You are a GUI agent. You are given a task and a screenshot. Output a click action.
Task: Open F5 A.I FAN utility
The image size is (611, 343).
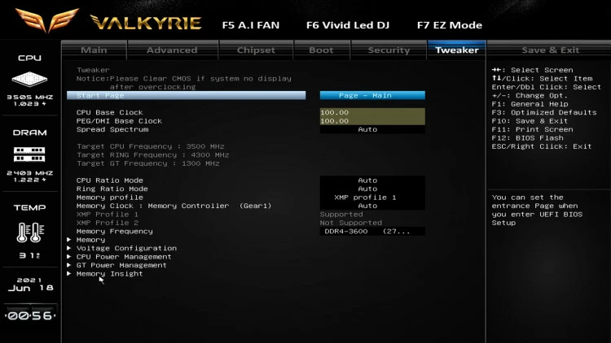(x=251, y=25)
